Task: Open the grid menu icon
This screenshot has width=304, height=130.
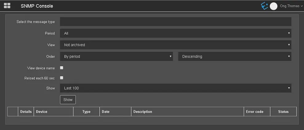Action: [x=7, y=6]
